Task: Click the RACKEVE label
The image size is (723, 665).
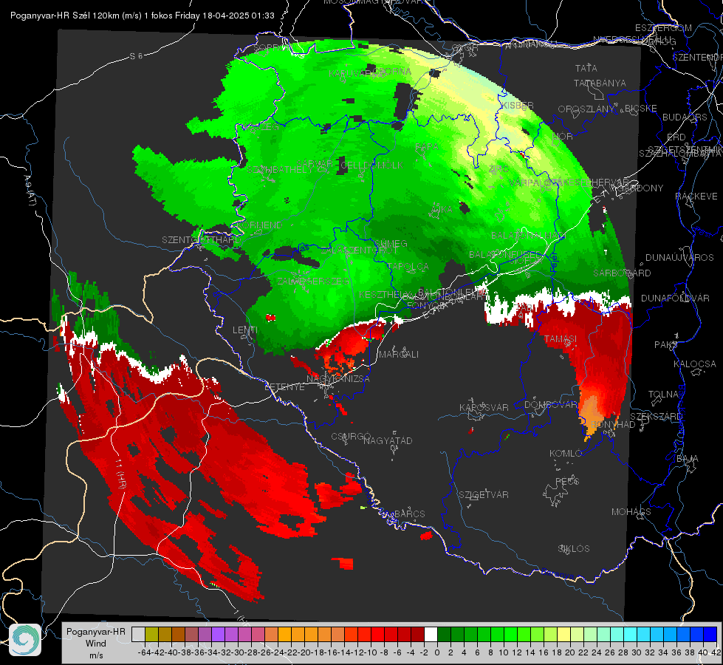Action: (x=696, y=197)
